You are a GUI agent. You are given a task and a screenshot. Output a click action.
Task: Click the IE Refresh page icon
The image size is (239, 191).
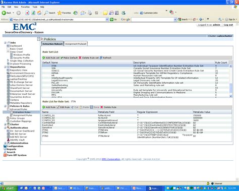33,13
